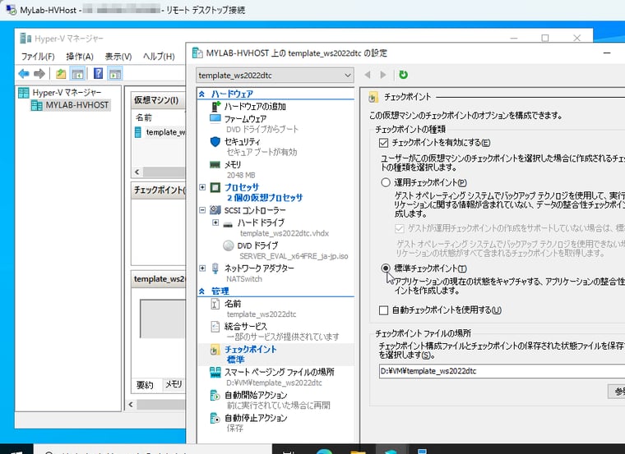Click the forward arrow in Hyper-V Manager toolbar
Screen dimensions: 625x454
pos(39,74)
